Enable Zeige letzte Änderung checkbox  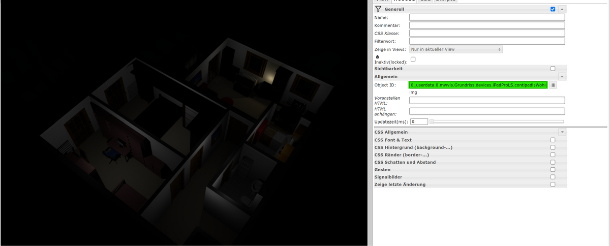(x=553, y=184)
